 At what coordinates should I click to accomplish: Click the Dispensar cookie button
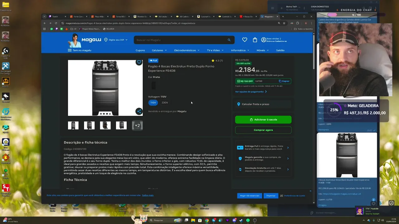pyautogui.click(x=271, y=196)
